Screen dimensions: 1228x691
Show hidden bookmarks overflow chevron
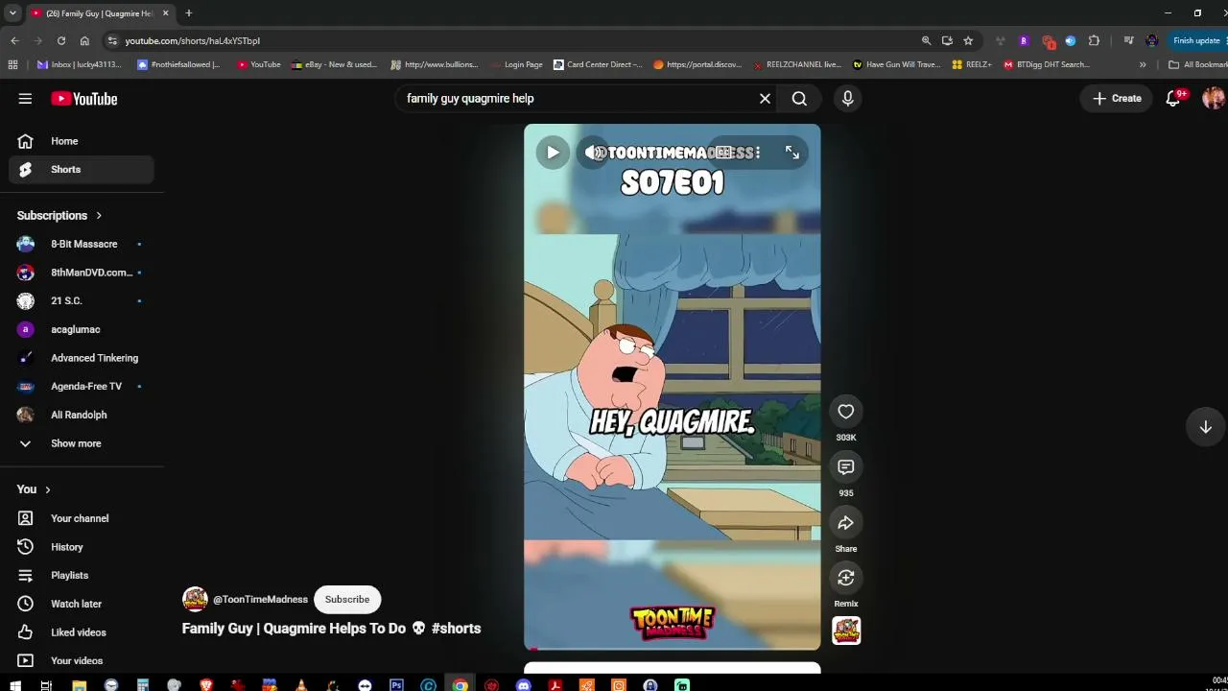1143,65
